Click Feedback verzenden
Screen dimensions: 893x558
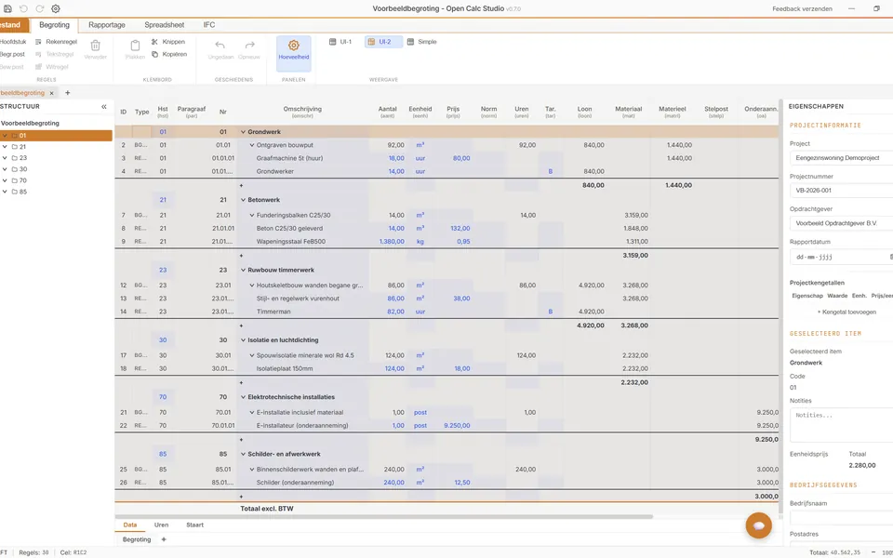point(802,9)
